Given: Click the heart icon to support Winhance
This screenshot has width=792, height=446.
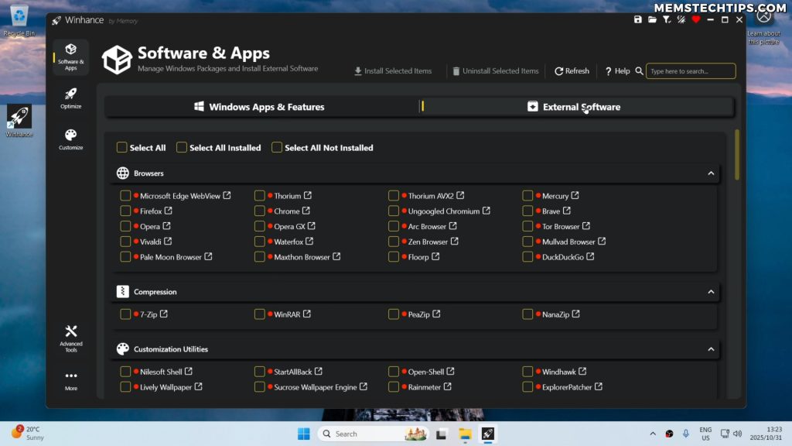Looking at the screenshot, I should 696,19.
